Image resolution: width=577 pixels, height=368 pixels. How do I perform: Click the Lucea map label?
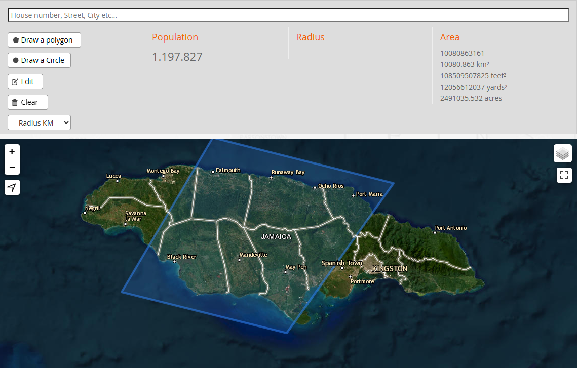pos(113,176)
